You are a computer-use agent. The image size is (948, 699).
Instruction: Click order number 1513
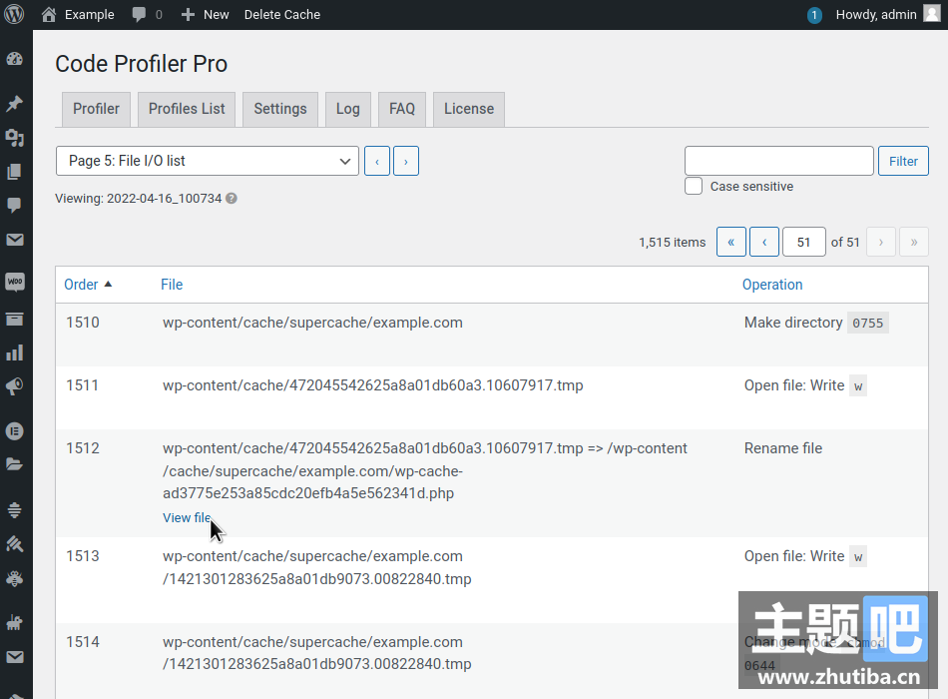point(83,556)
